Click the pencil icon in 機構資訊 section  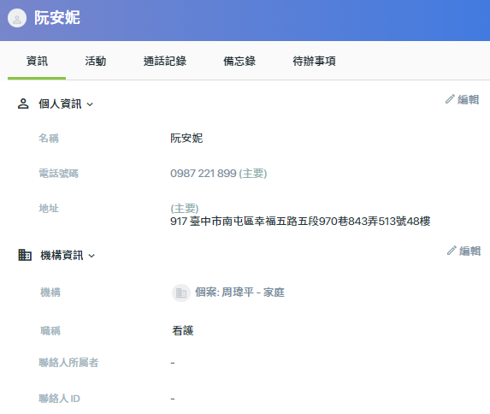point(452,251)
